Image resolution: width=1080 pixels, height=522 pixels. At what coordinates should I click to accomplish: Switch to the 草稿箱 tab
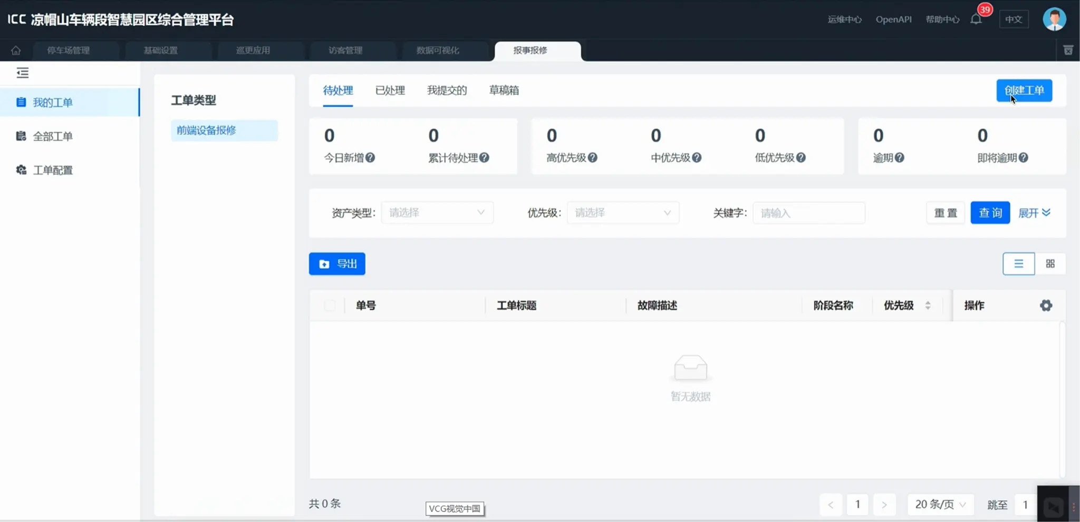pyautogui.click(x=504, y=91)
